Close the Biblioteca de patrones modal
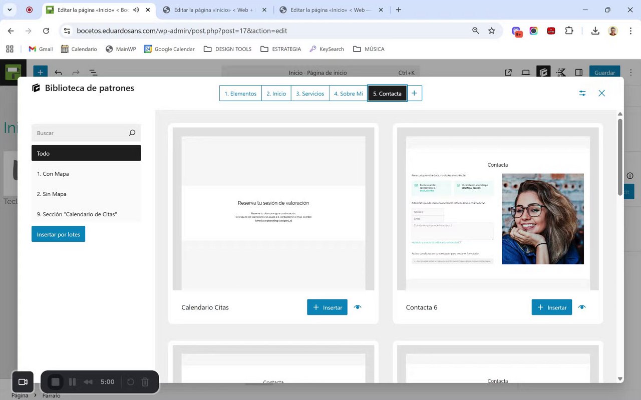641x400 pixels. [x=601, y=93]
